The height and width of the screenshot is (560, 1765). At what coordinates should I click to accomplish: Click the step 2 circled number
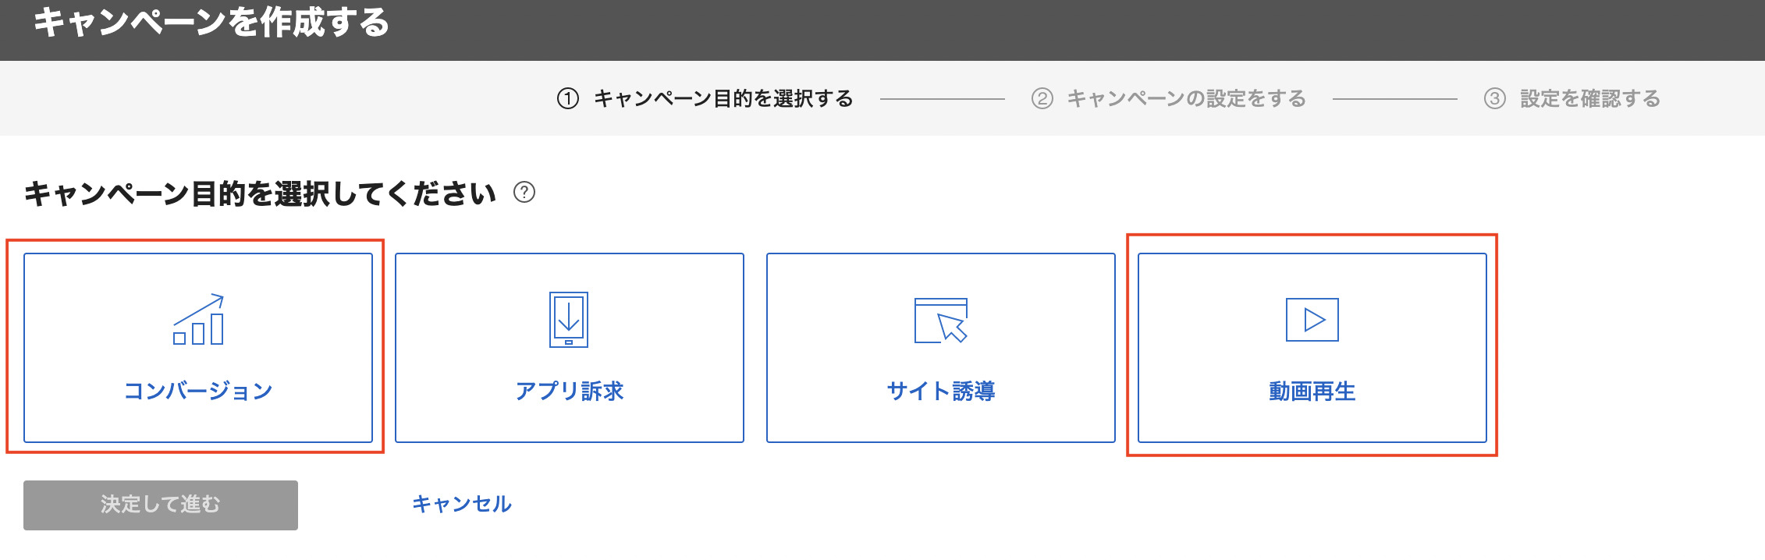(1042, 99)
